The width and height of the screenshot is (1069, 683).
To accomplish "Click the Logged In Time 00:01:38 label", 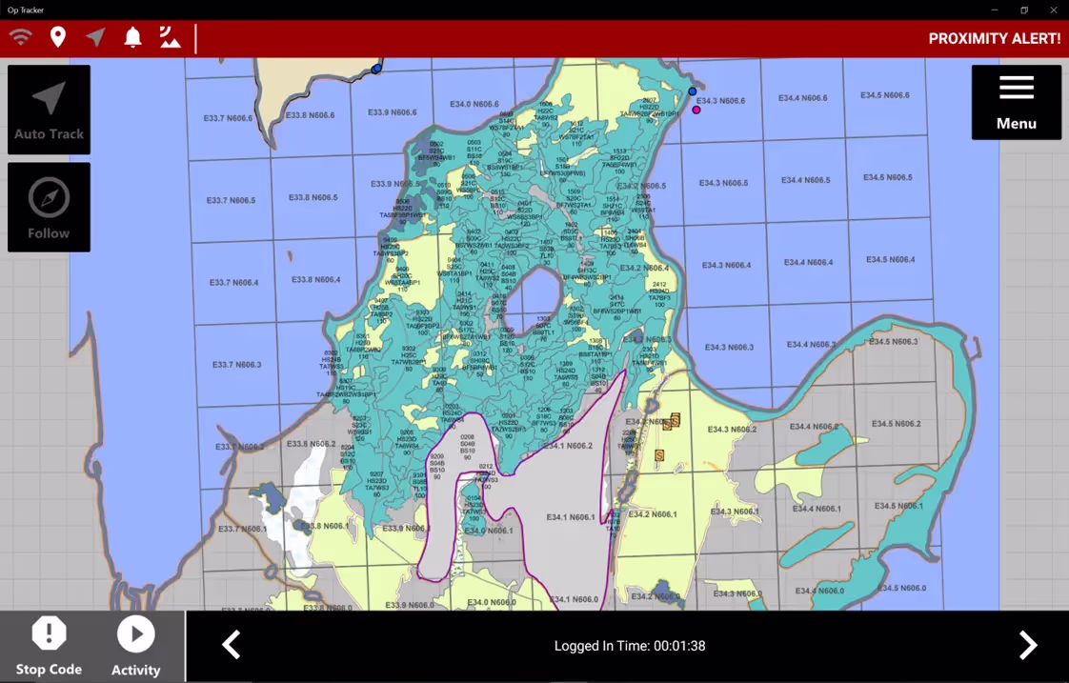I will tap(629, 646).
